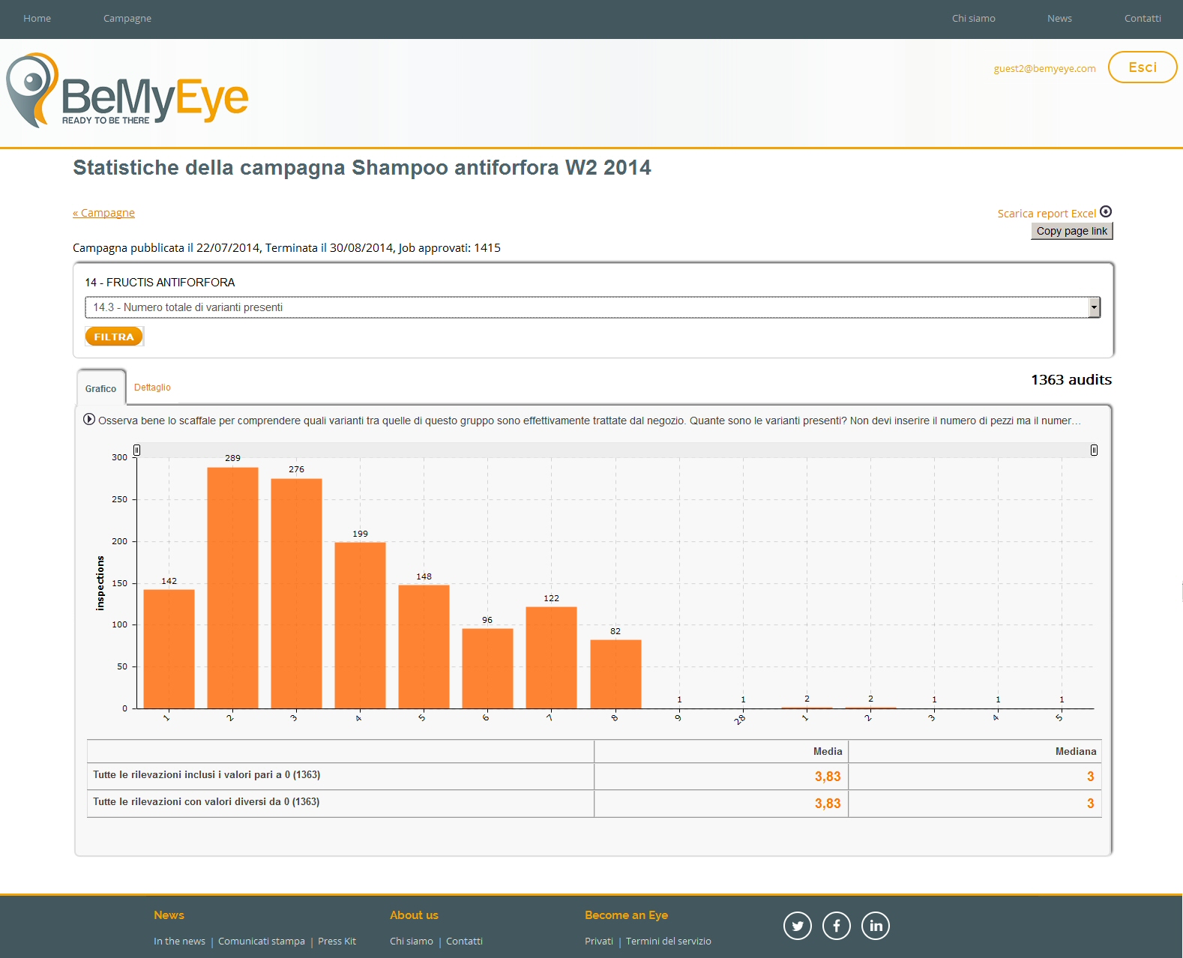Image resolution: width=1183 pixels, height=958 pixels.
Task: Open Contatti in the top navigation
Action: (x=1143, y=19)
